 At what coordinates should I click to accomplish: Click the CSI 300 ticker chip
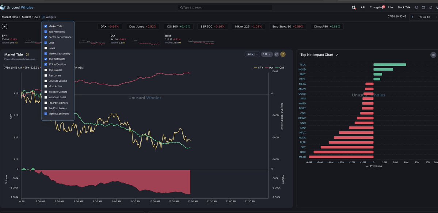coord(178,27)
